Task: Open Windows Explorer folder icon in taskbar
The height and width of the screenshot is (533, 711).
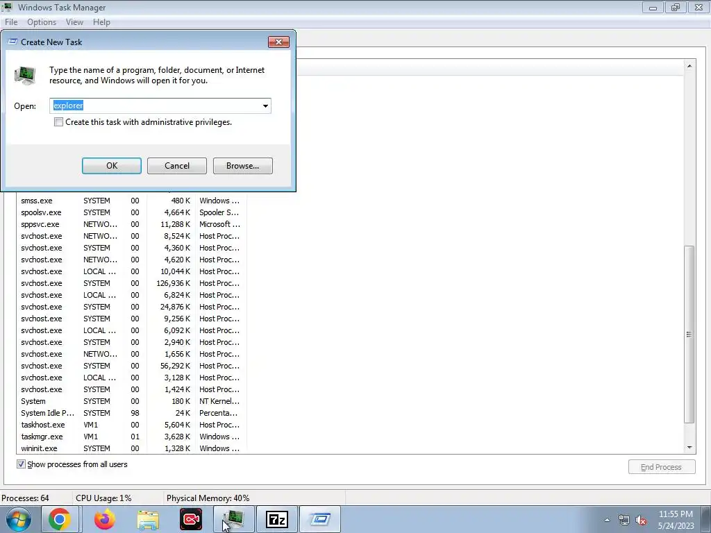Action: pos(149,519)
